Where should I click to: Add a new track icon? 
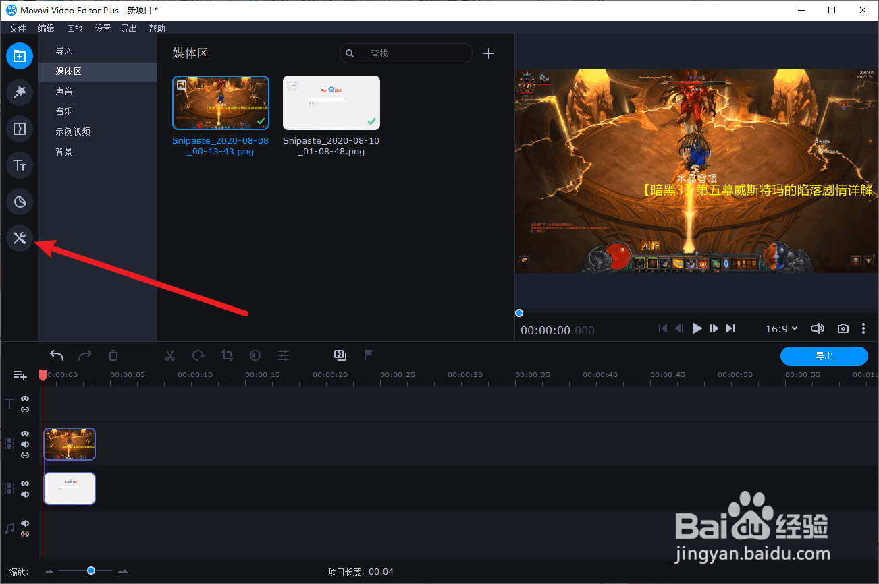click(x=20, y=375)
